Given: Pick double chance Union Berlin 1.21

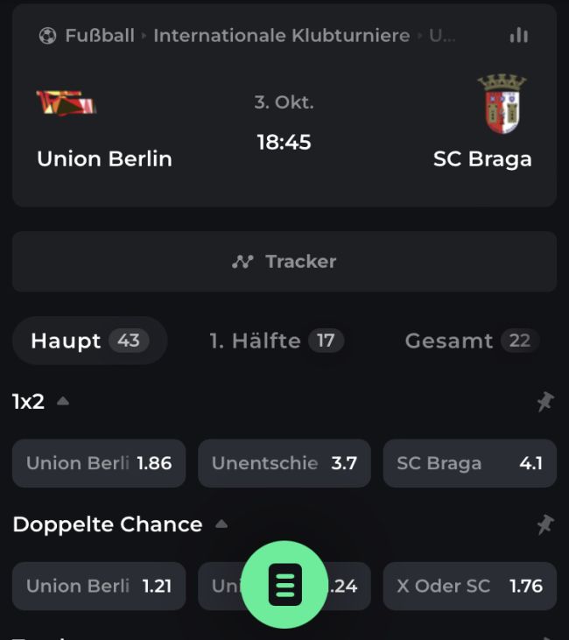Looking at the screenshot, I should [99, 586].
